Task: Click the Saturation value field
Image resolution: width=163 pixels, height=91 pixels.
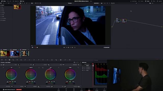Action: point(52,86)
